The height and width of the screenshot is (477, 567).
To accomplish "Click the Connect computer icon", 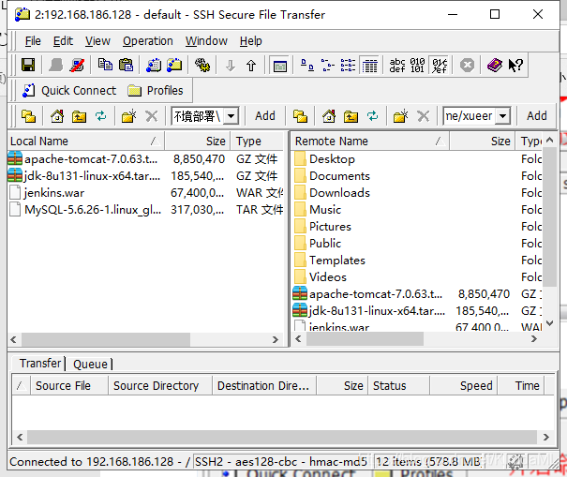I will coord(55,65).
